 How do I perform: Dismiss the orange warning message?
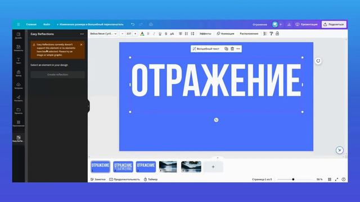[x=81, y=44]
